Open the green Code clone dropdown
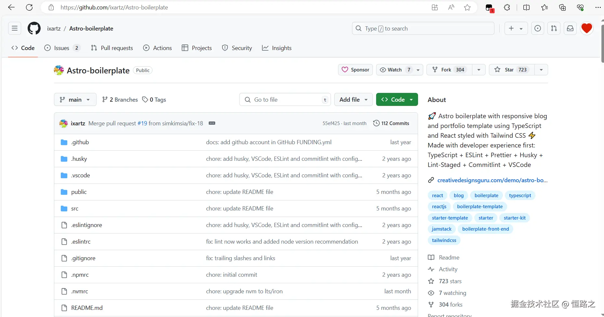604x317 pixels. click(x=397, y=100)
